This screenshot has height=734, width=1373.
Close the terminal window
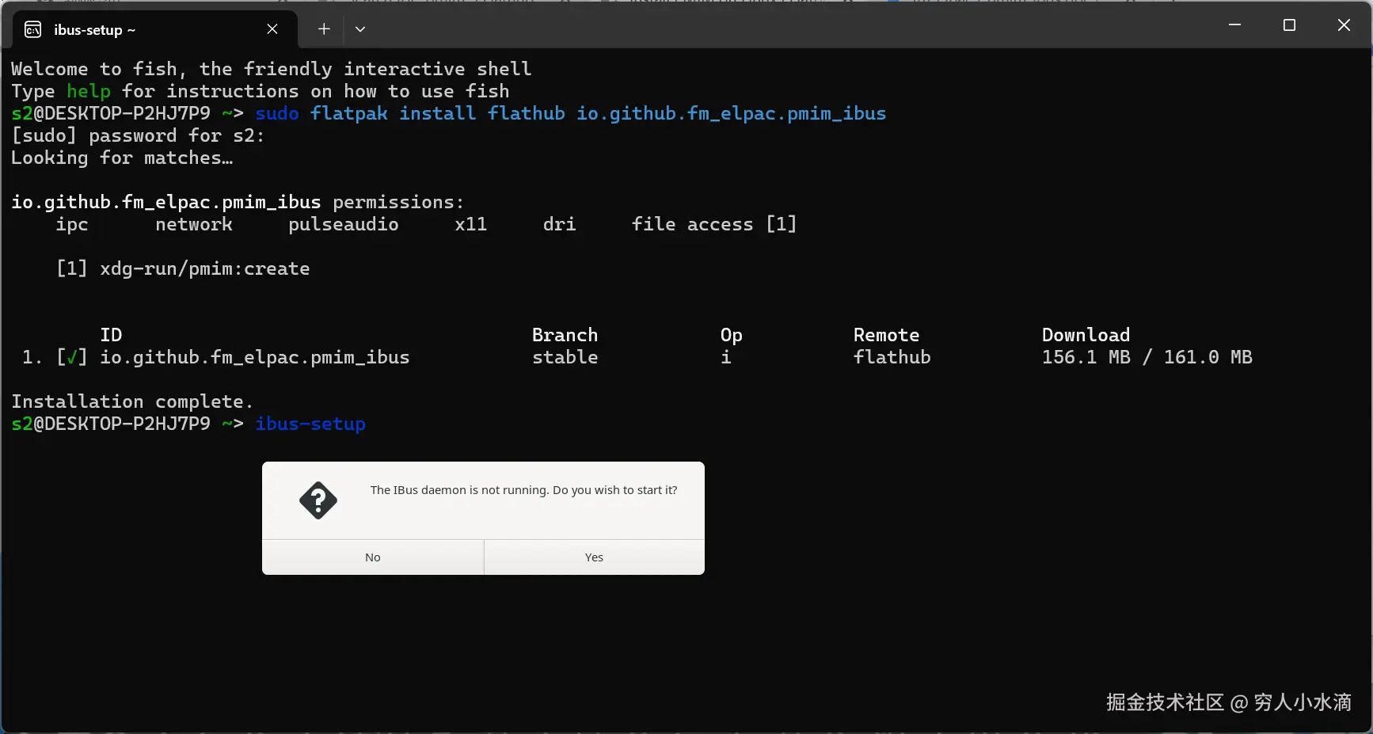point(1344,25)
